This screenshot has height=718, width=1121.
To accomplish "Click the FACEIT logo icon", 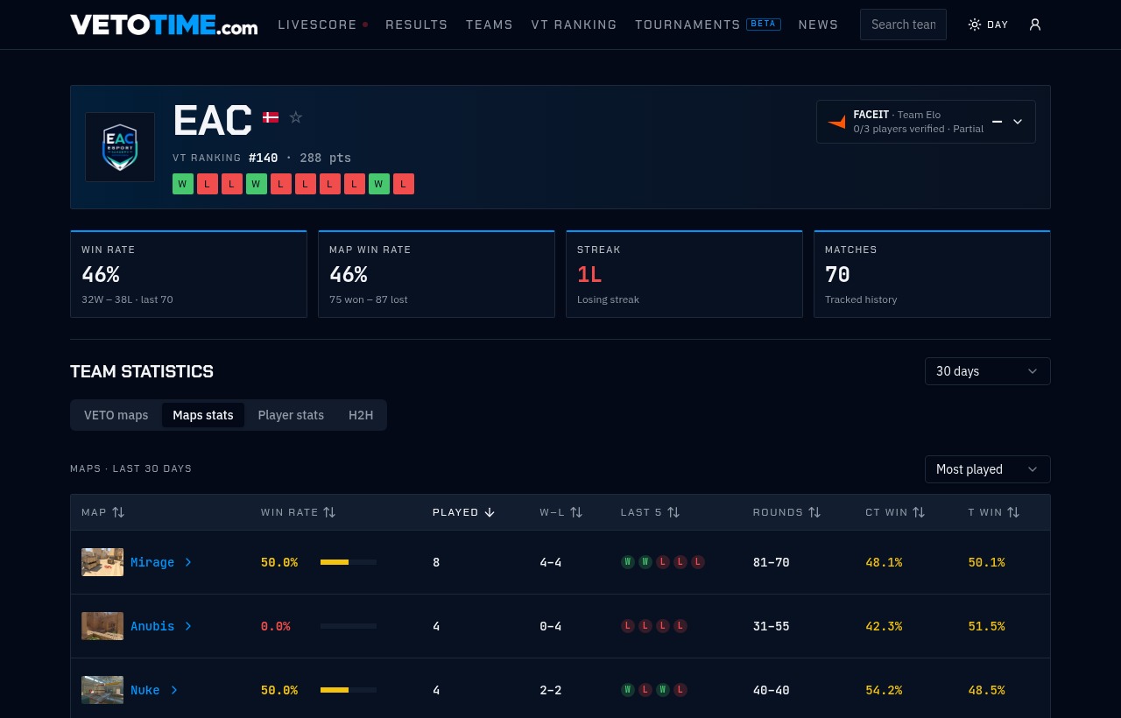I will click(836, 122).
